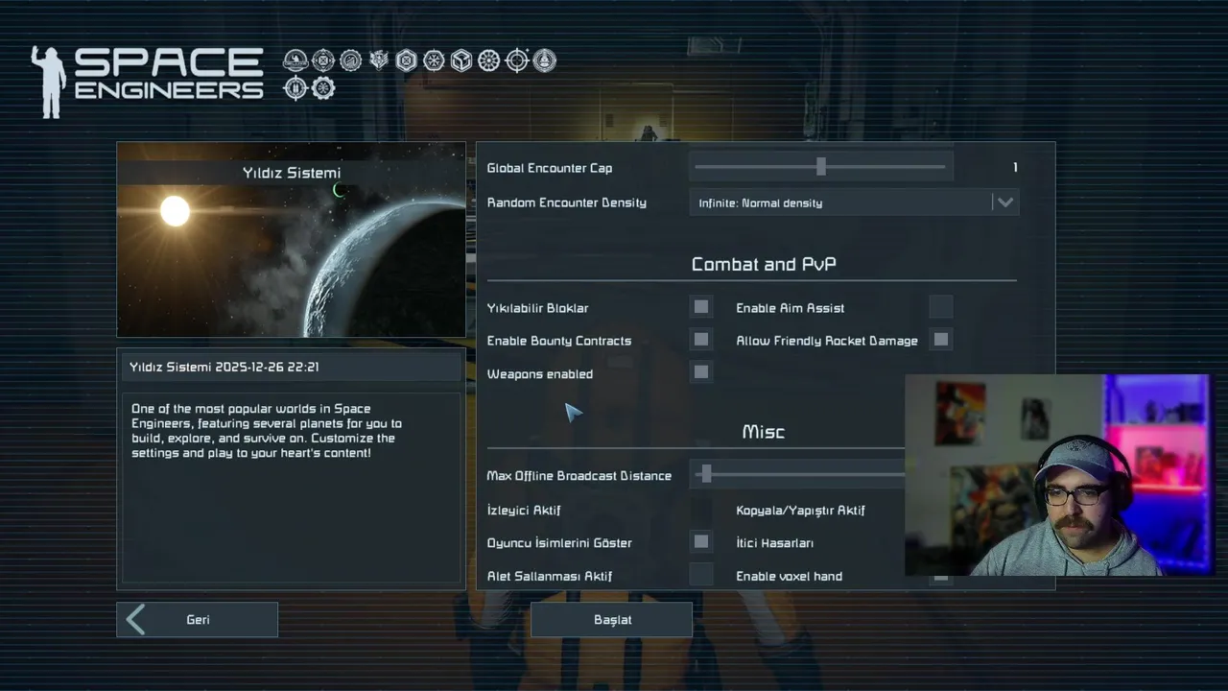
Task: Click the Random Encounter Density dropdown arrow
Action: click(x=1004, y=203)
